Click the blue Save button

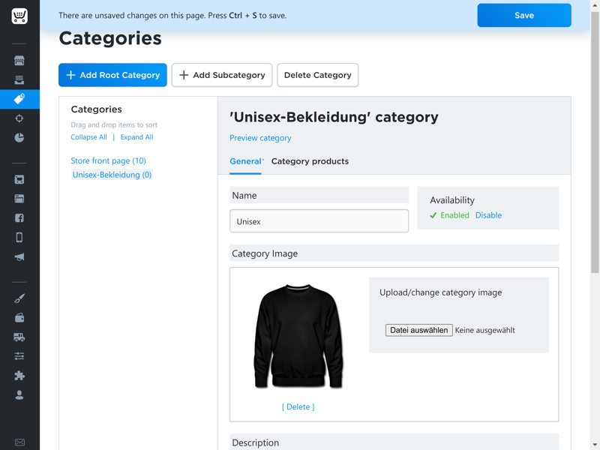pyautogui.click(x=524, y=15)
